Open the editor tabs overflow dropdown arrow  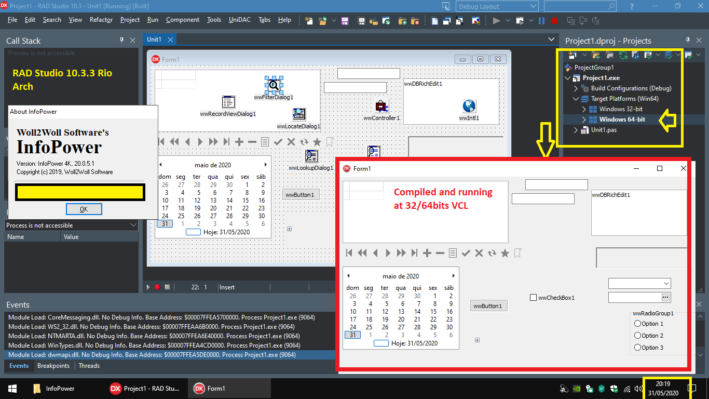click(552, 39)
